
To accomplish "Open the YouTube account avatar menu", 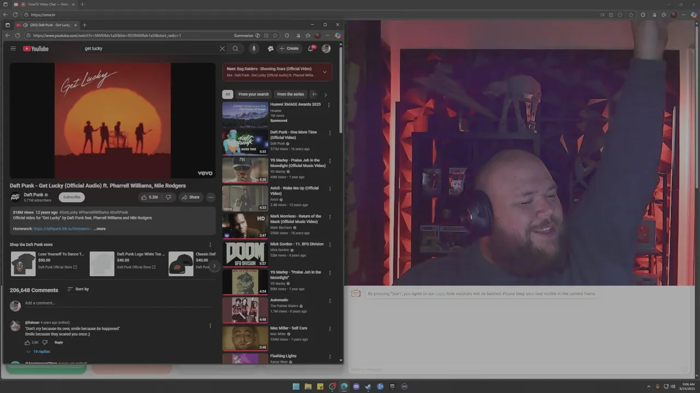I will [326, 49].
